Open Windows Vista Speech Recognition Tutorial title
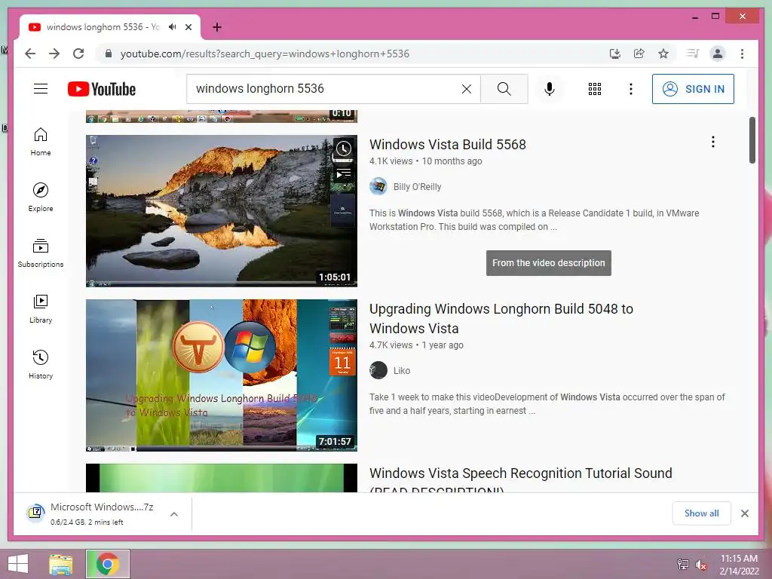 pos(521,479)
